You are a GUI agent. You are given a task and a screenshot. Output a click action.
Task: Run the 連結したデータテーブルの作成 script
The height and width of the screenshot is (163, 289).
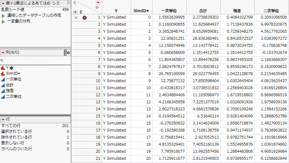(3, 16)
